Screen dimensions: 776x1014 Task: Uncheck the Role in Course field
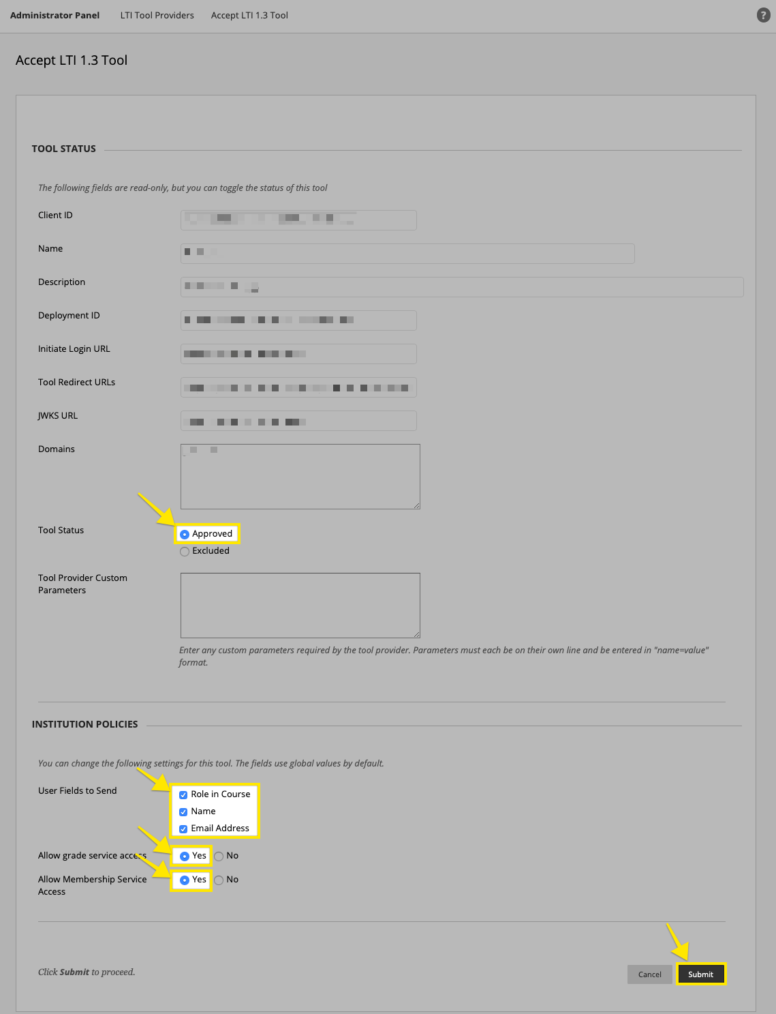[183, 794]
